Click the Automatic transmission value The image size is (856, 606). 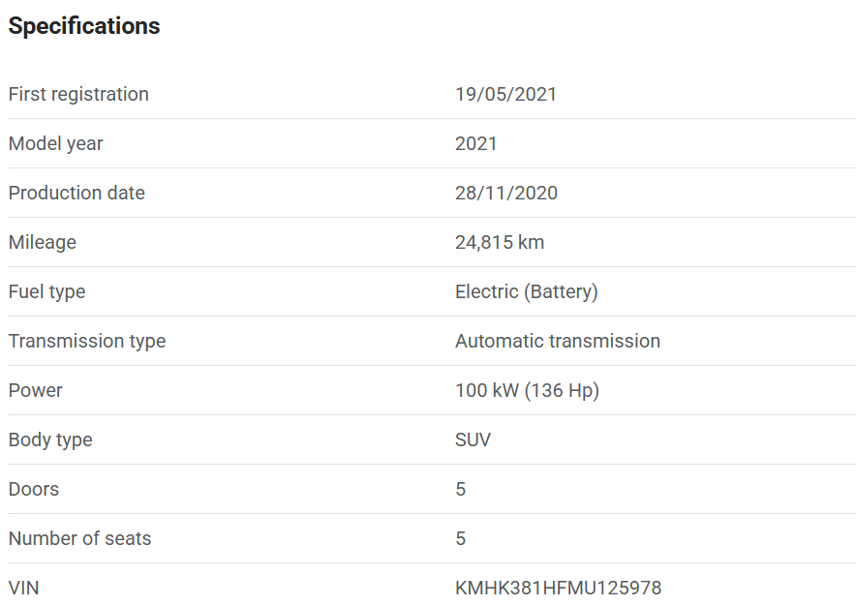point(557,341)
